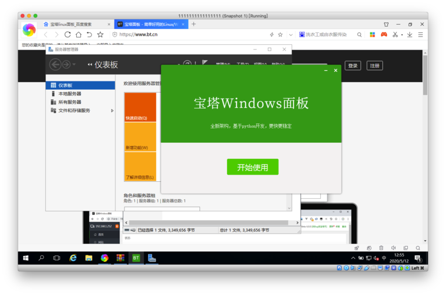The height and width of the screenshot is (295, 446).
Task: Click the lightning speed-mode icon in address bar
Action: [271, 35]
